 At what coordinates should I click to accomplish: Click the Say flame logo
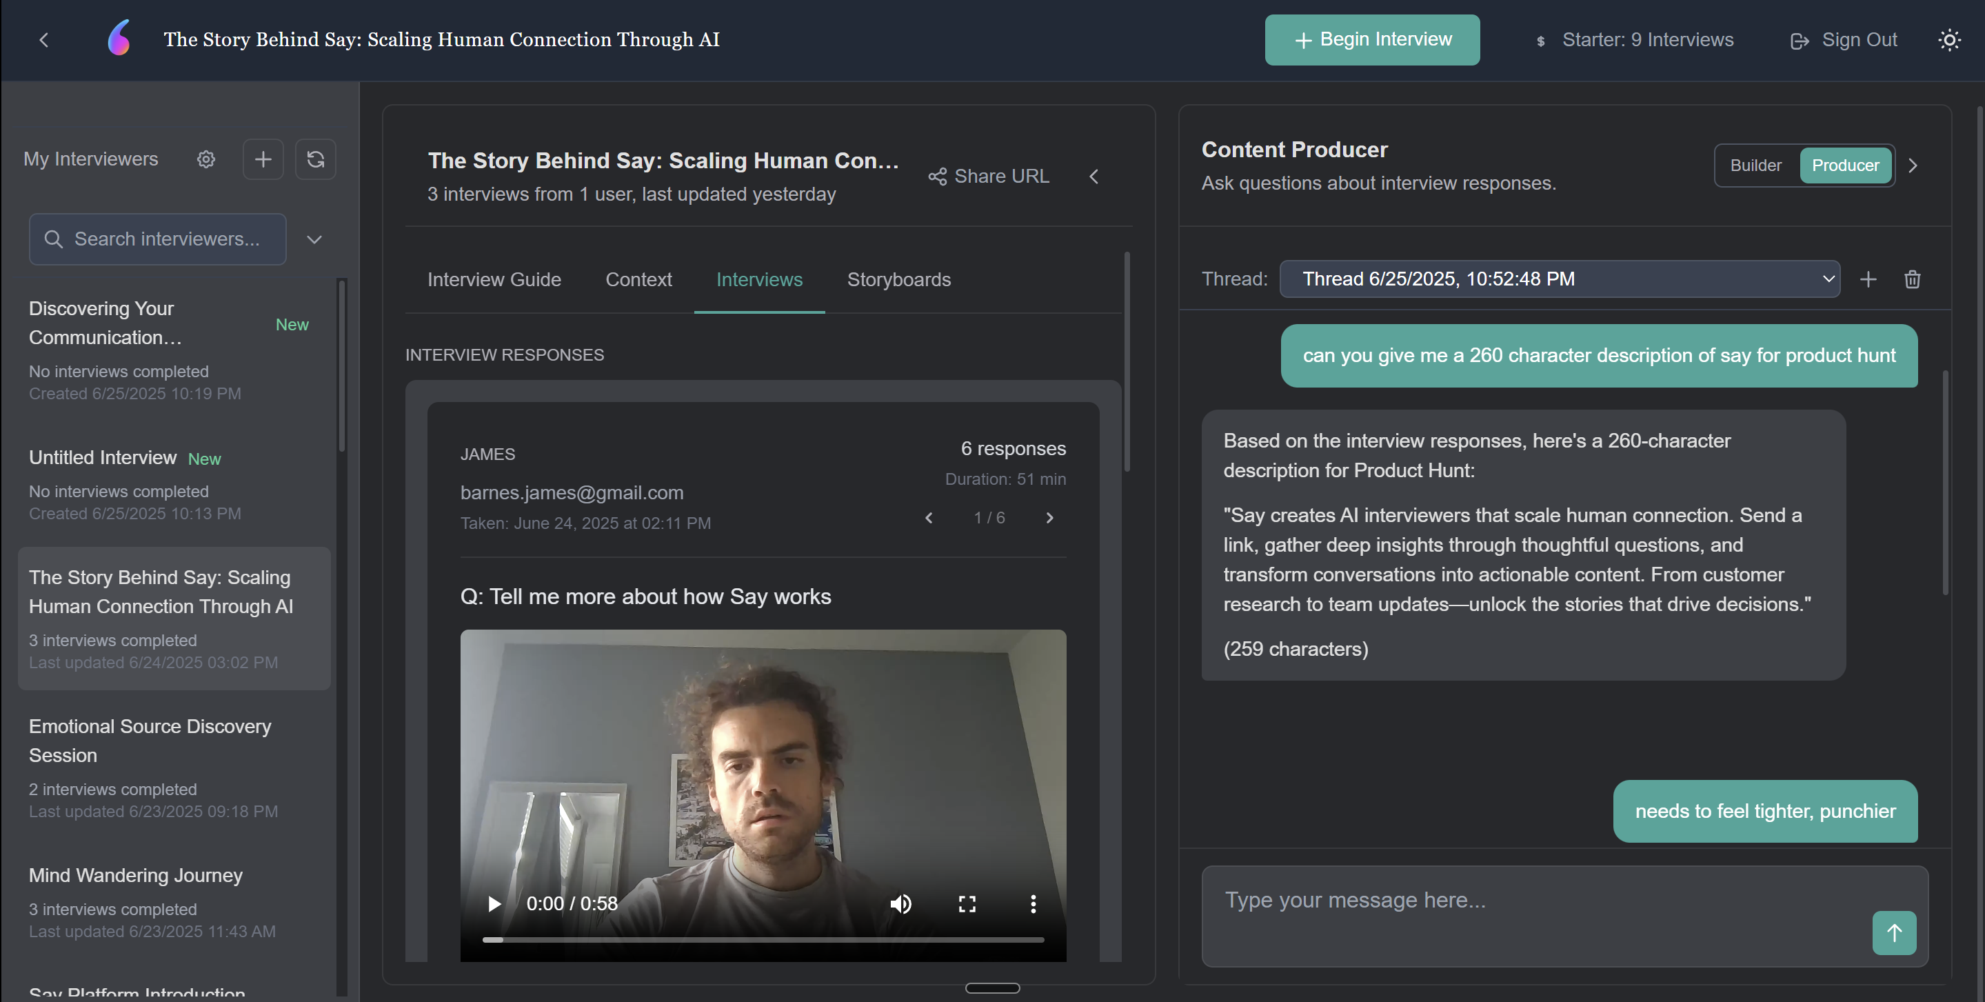pos(119,39)
